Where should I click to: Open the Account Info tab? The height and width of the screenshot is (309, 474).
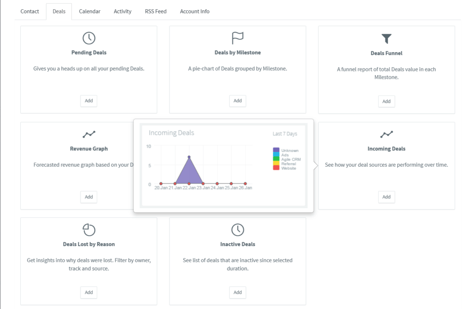point(194,12)
